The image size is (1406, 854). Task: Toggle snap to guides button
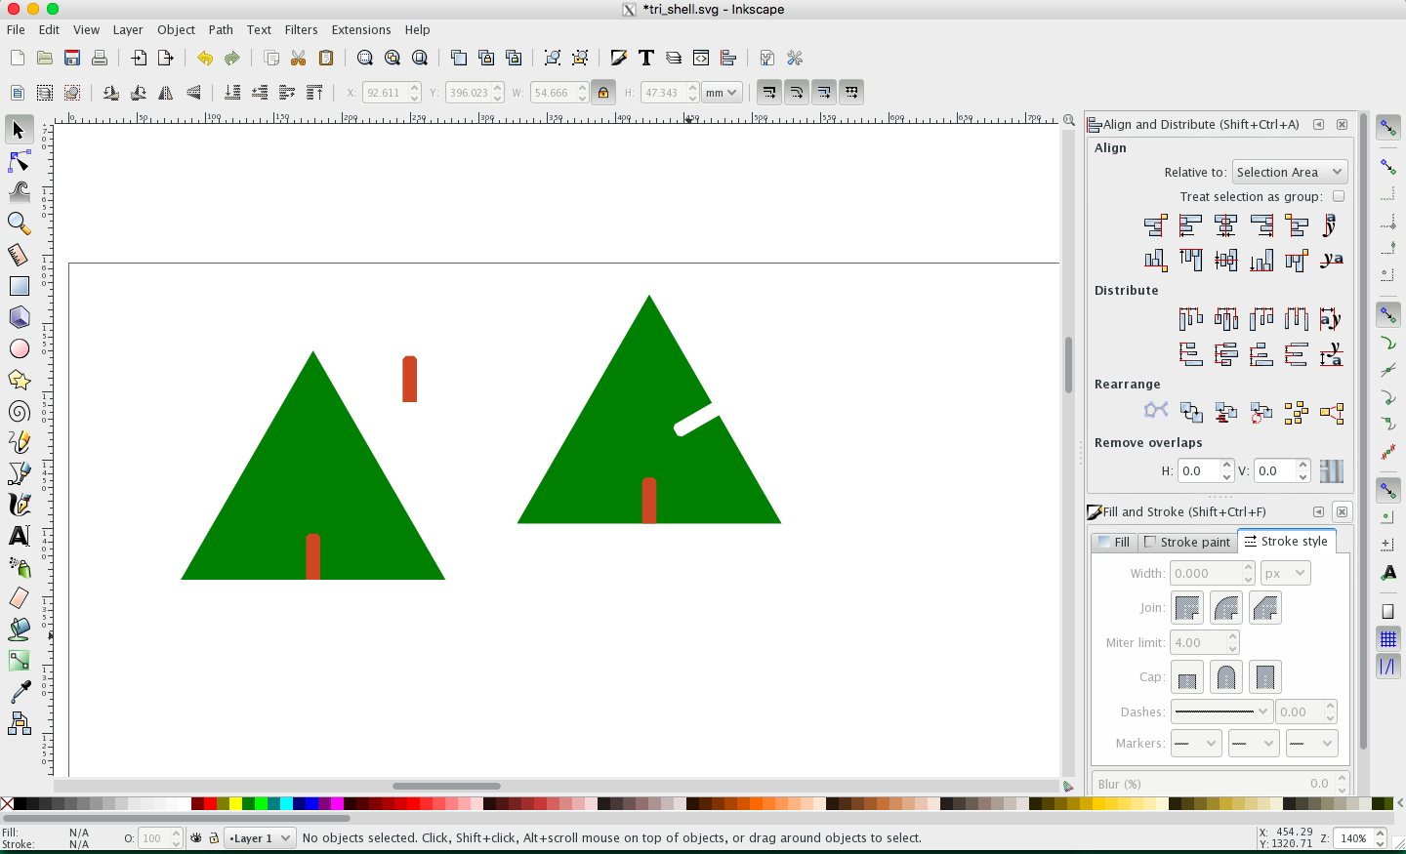point(1388,667)
